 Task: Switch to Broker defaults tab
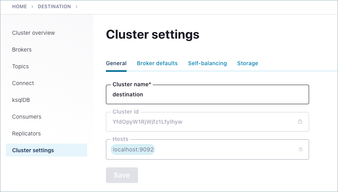pos(157,63)
